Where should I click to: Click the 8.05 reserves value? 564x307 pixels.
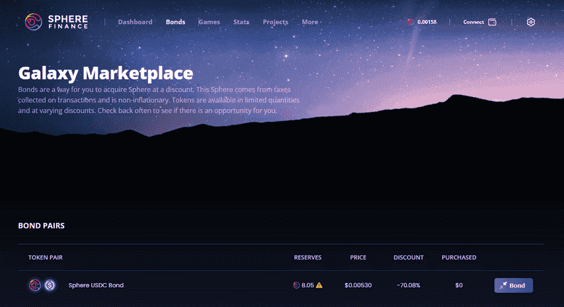tap(307, 285)
